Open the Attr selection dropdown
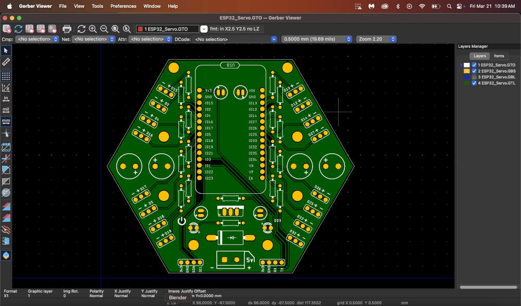Viewport: 521px width, 306px height. point(150,39)
